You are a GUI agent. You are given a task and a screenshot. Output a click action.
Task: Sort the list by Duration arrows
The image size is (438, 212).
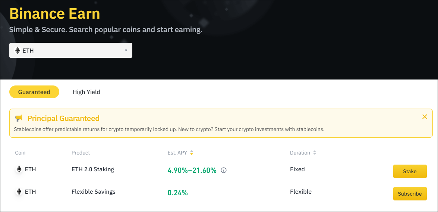315,153
